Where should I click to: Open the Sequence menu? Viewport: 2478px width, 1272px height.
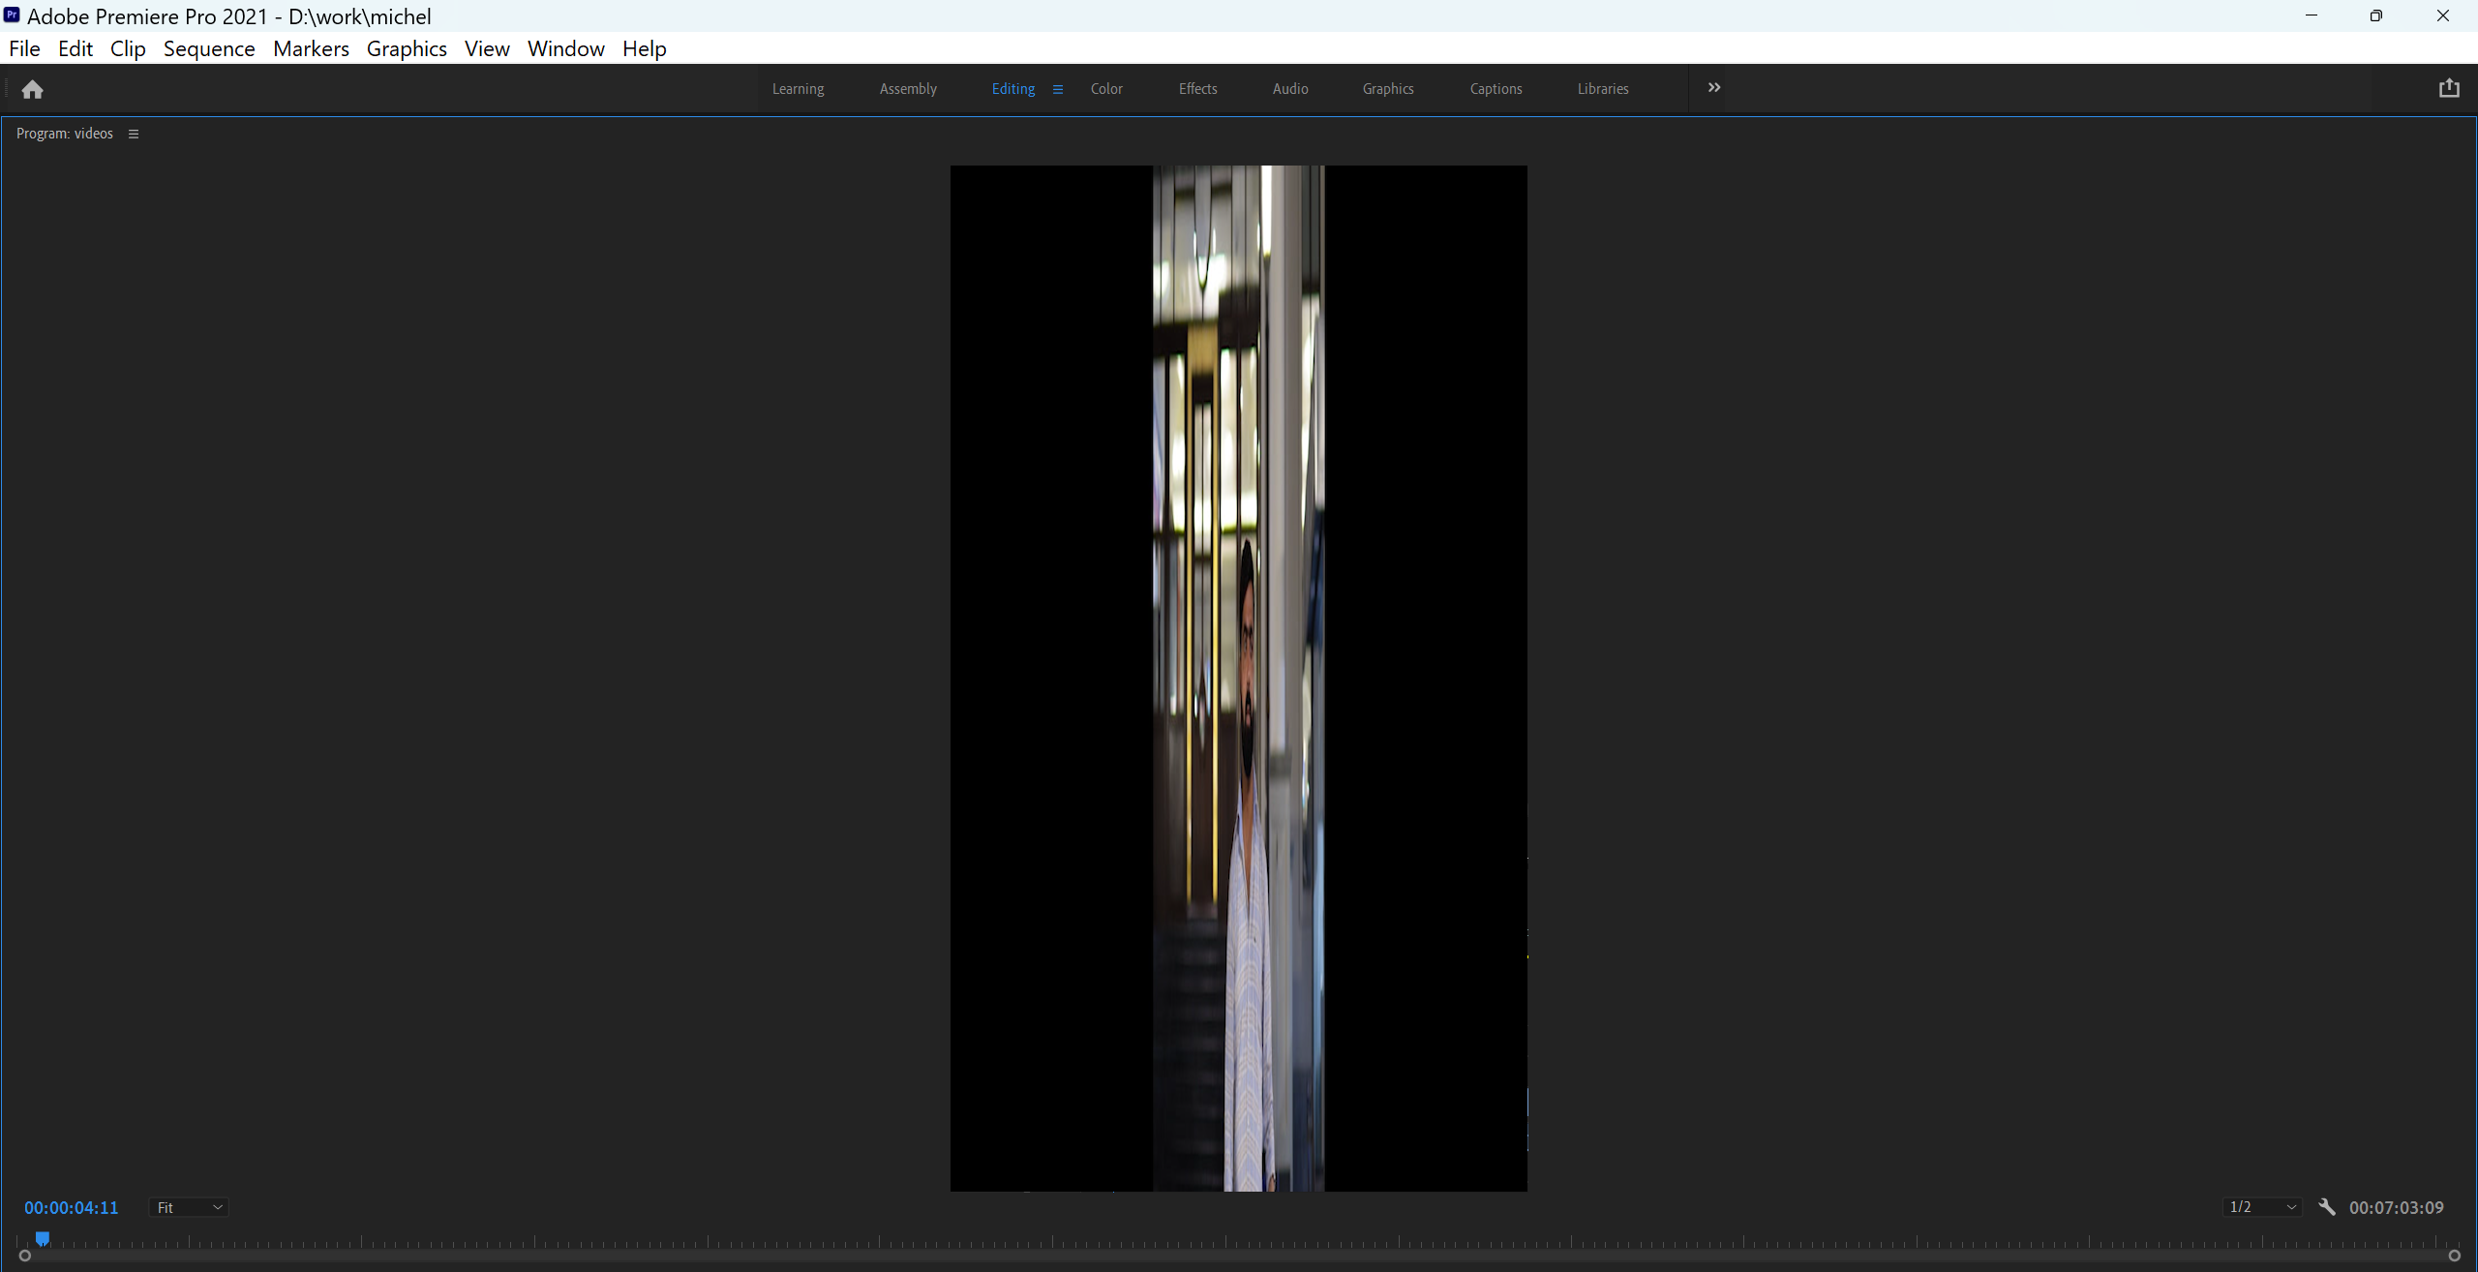click(x=209, y=48)
